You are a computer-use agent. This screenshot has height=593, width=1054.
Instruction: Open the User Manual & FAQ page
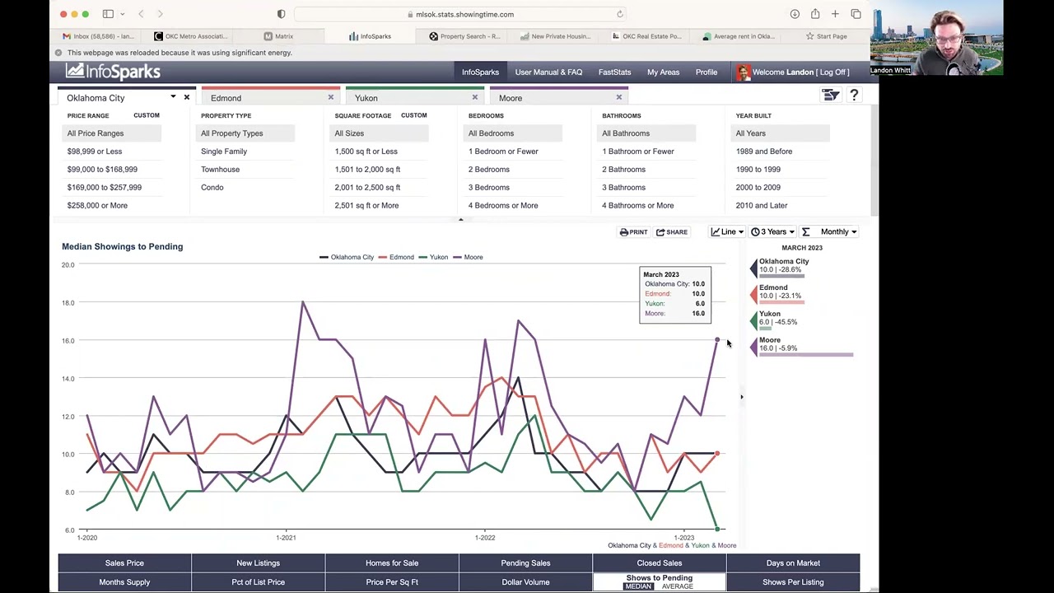pos(548,72)
